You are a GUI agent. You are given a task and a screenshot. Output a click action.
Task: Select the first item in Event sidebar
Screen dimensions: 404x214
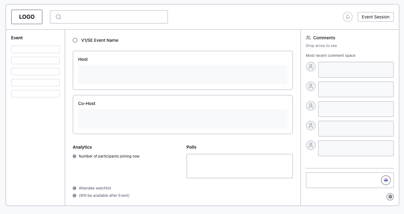35,49
